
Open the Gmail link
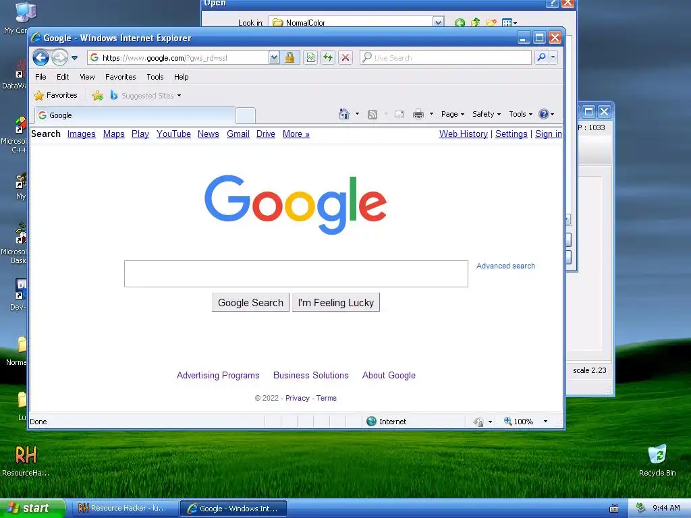[x=238, y=134]
